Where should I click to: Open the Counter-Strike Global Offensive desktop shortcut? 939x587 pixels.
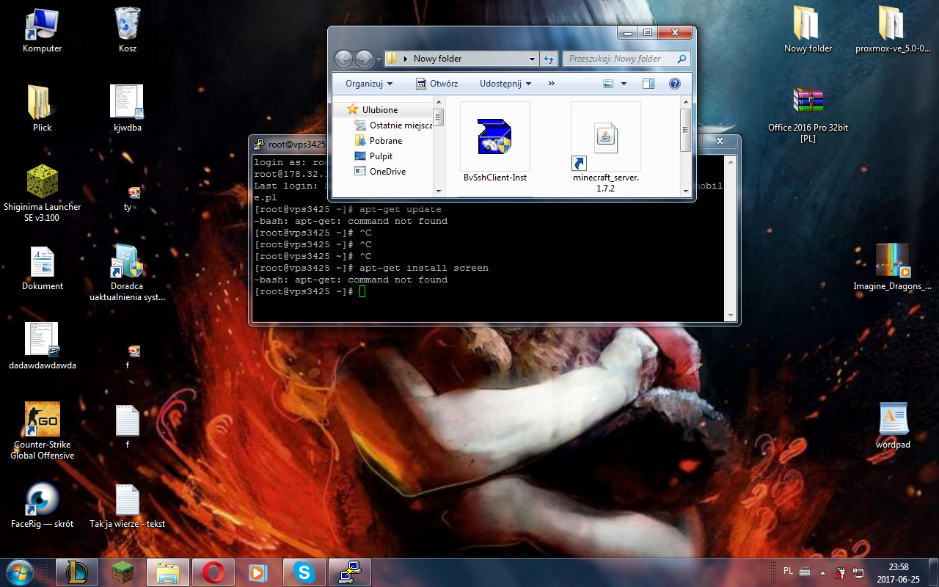[x=43, y=420]
